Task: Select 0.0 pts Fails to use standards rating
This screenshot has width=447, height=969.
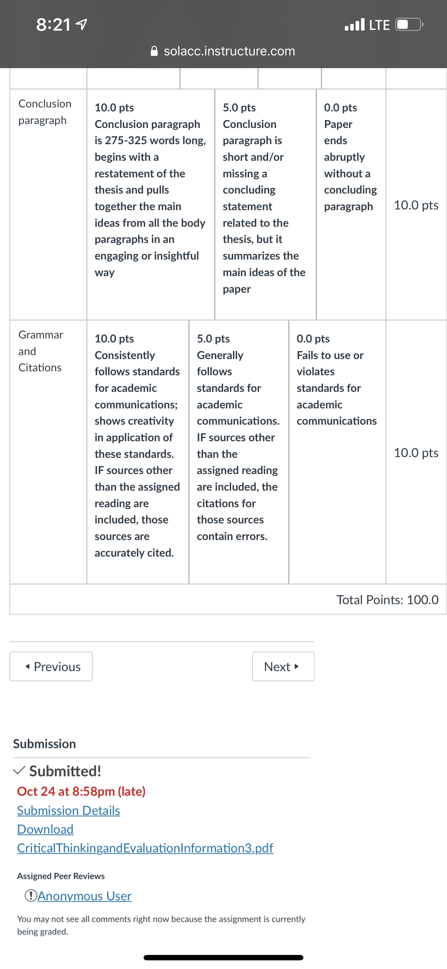Action: (x=337, y=452)
